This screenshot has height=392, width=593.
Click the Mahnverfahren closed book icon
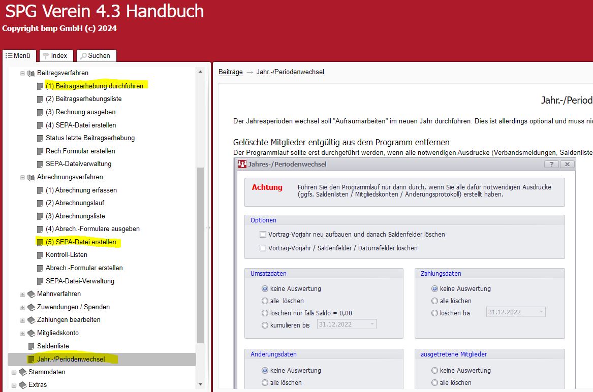32,295
